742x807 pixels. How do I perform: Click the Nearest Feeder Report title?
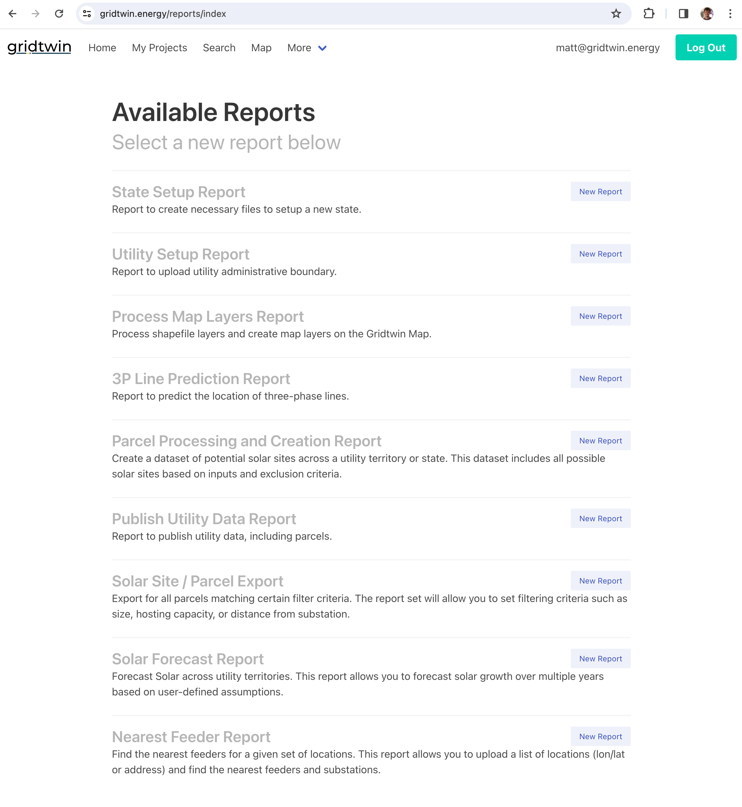click(x=191, y=737)
